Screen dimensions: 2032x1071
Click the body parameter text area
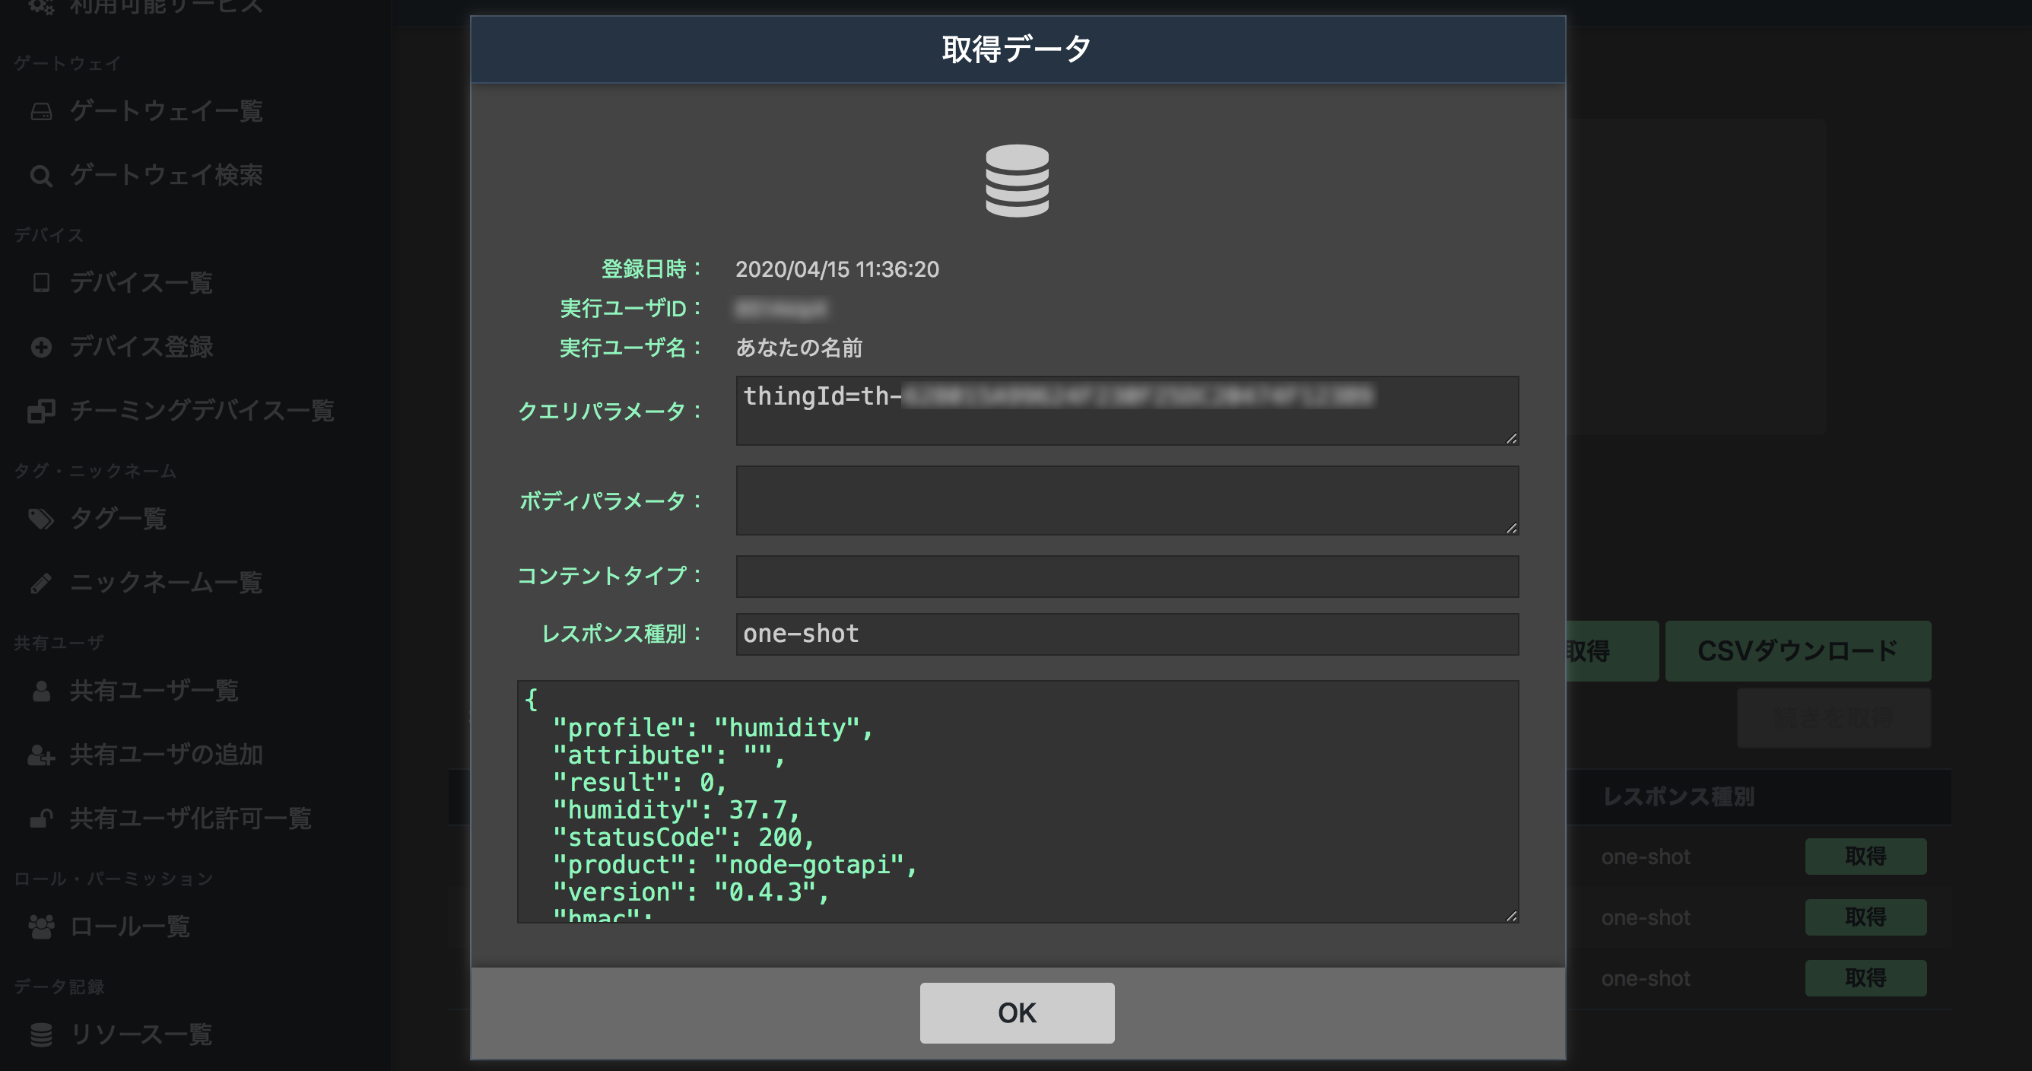pyautogui.click(x=1127, y=501)
